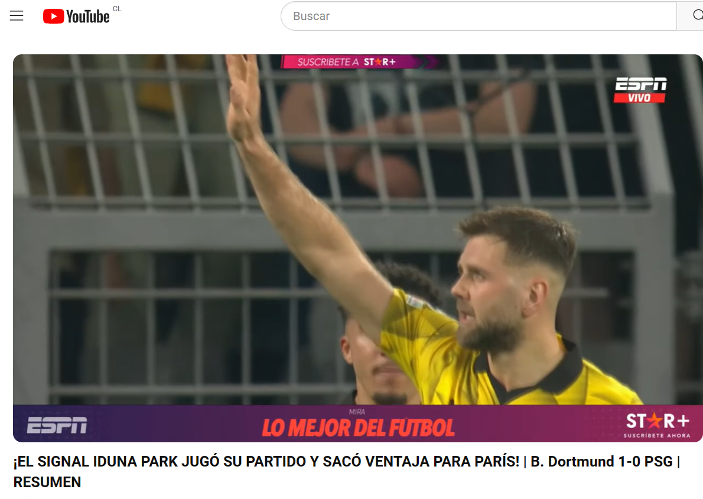703x499 pixels.
Task: Click the word RESUMEN in the title
Action: 47,482
